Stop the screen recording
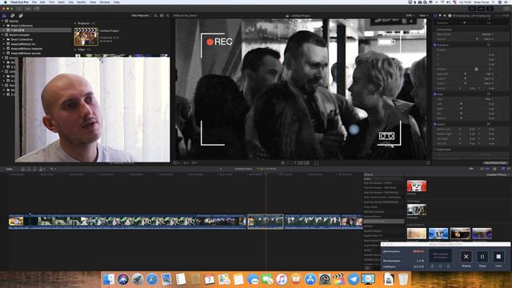Screen dimensions: 512x288 point(498,256)
